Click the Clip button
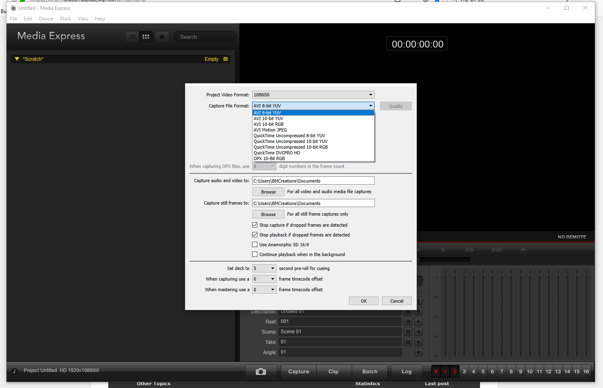This screenshot has height=388, width=603. click(x=333, y=372)
